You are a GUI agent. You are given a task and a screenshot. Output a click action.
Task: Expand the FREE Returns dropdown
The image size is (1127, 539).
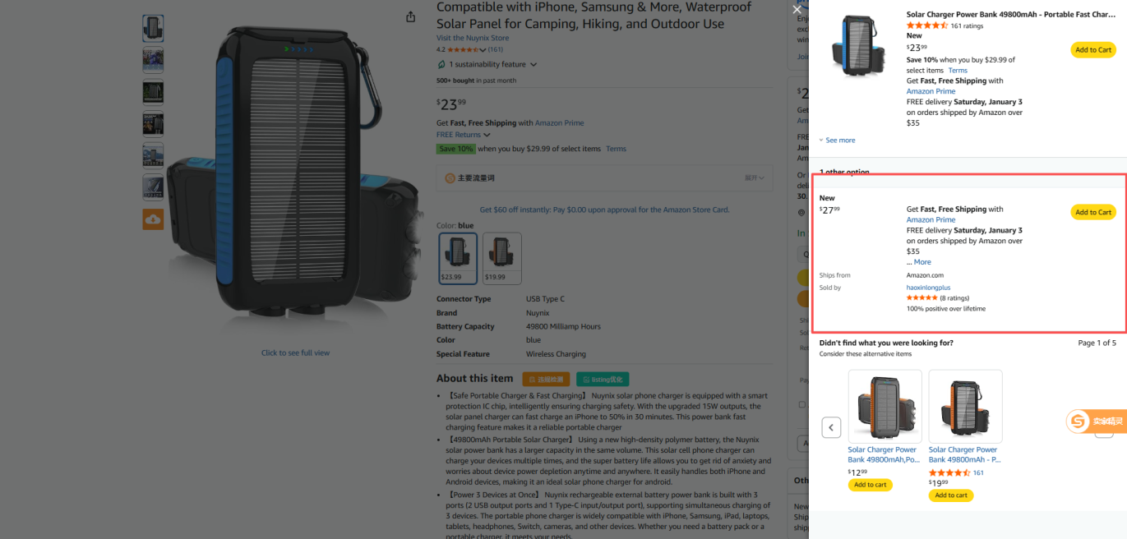(x=487, y=135)
